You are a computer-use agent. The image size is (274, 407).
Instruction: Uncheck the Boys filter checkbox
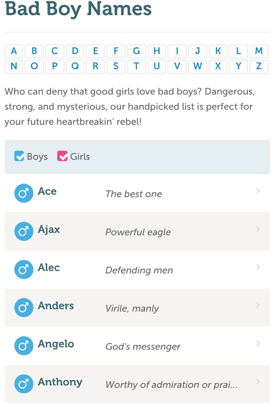click(x=19, y=156)
